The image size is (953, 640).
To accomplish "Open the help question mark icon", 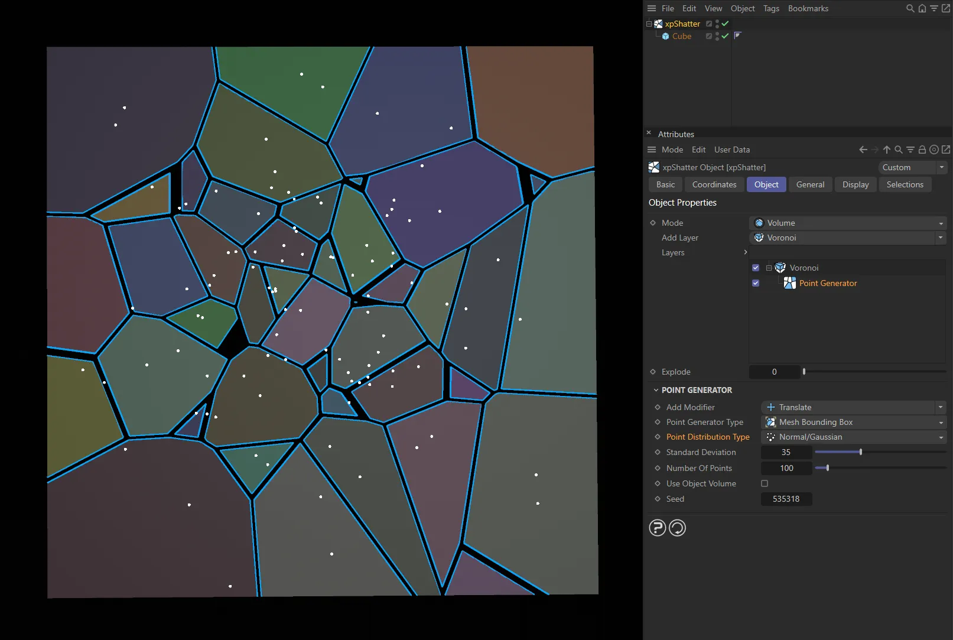I will (657, 528).
